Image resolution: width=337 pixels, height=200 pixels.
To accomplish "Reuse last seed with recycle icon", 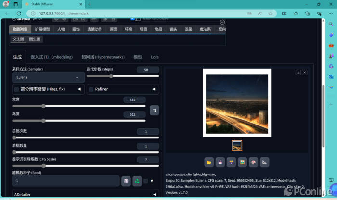I will (137, 181).
